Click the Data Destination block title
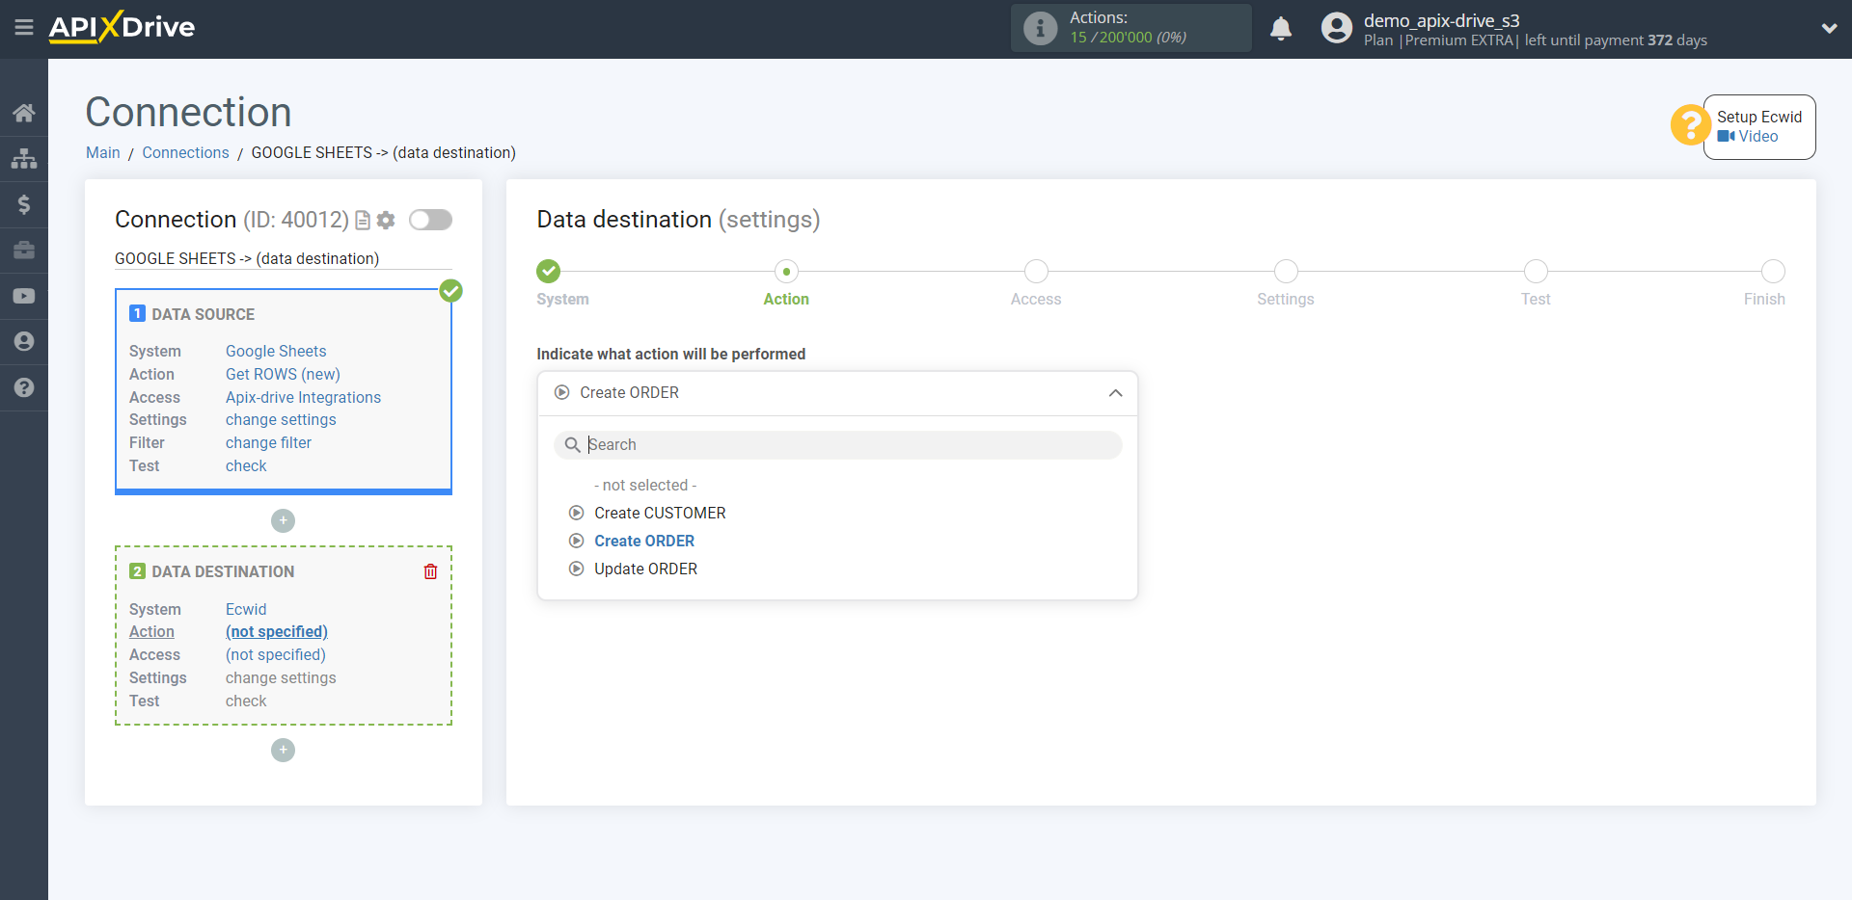The height and width of the screenshot is (900, 1852). (223, 571)
